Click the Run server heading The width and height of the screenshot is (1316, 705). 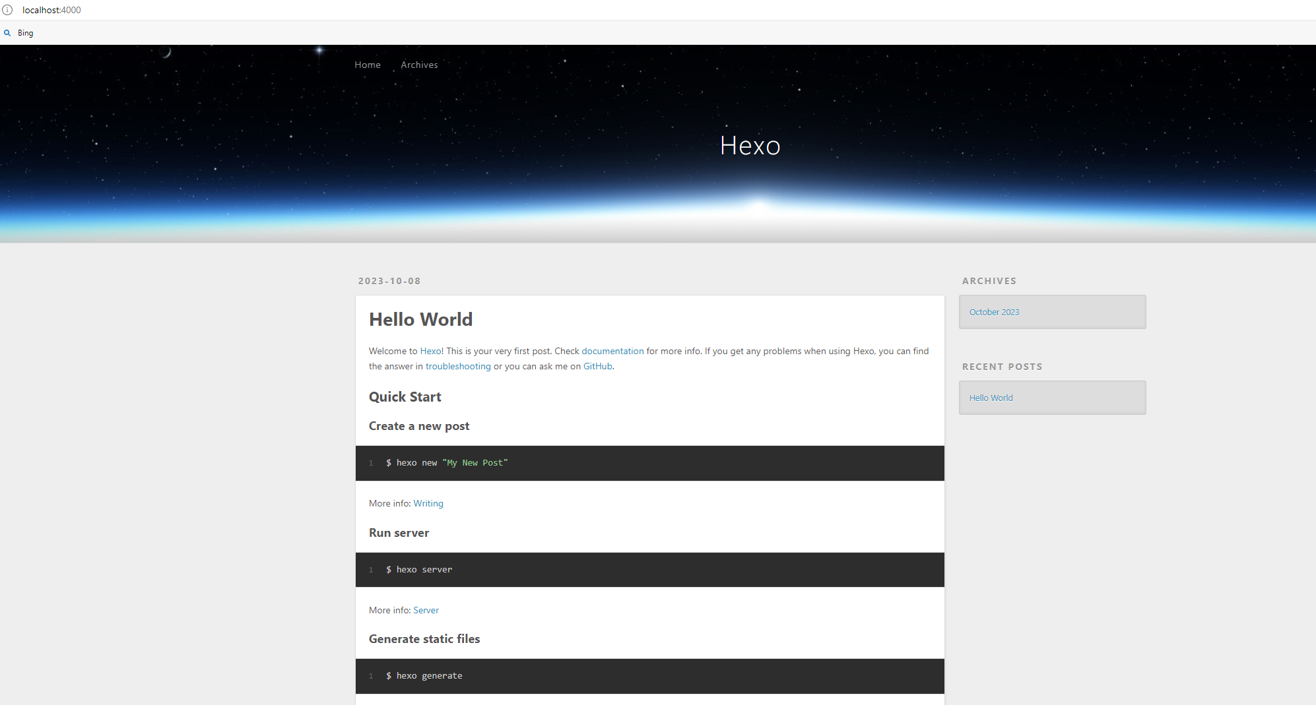(399, 533)
